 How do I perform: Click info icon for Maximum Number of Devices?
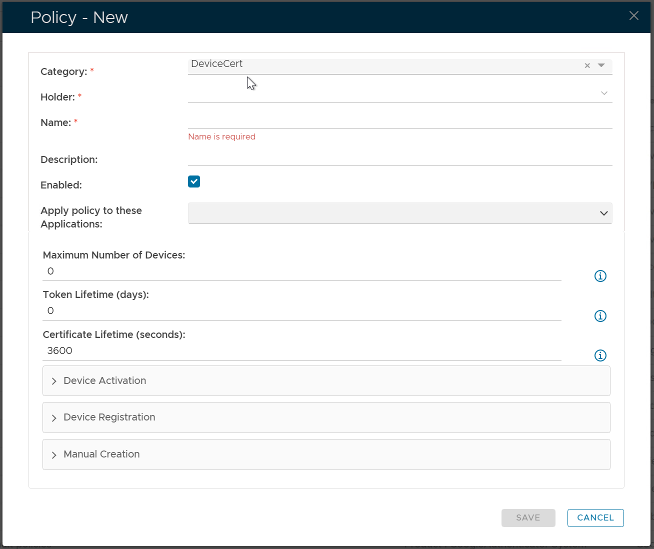coord(600,276)
